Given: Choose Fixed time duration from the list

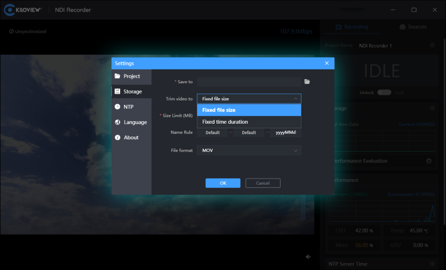Looking at the screenshot, I should pyautogui.click(x=249, y=122).
